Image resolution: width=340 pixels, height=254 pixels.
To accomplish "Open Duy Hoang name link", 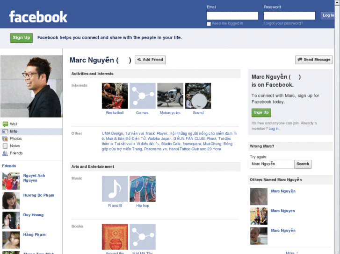I will (x=33, y=215).
